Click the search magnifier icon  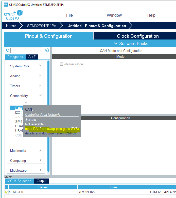(8, 50)
